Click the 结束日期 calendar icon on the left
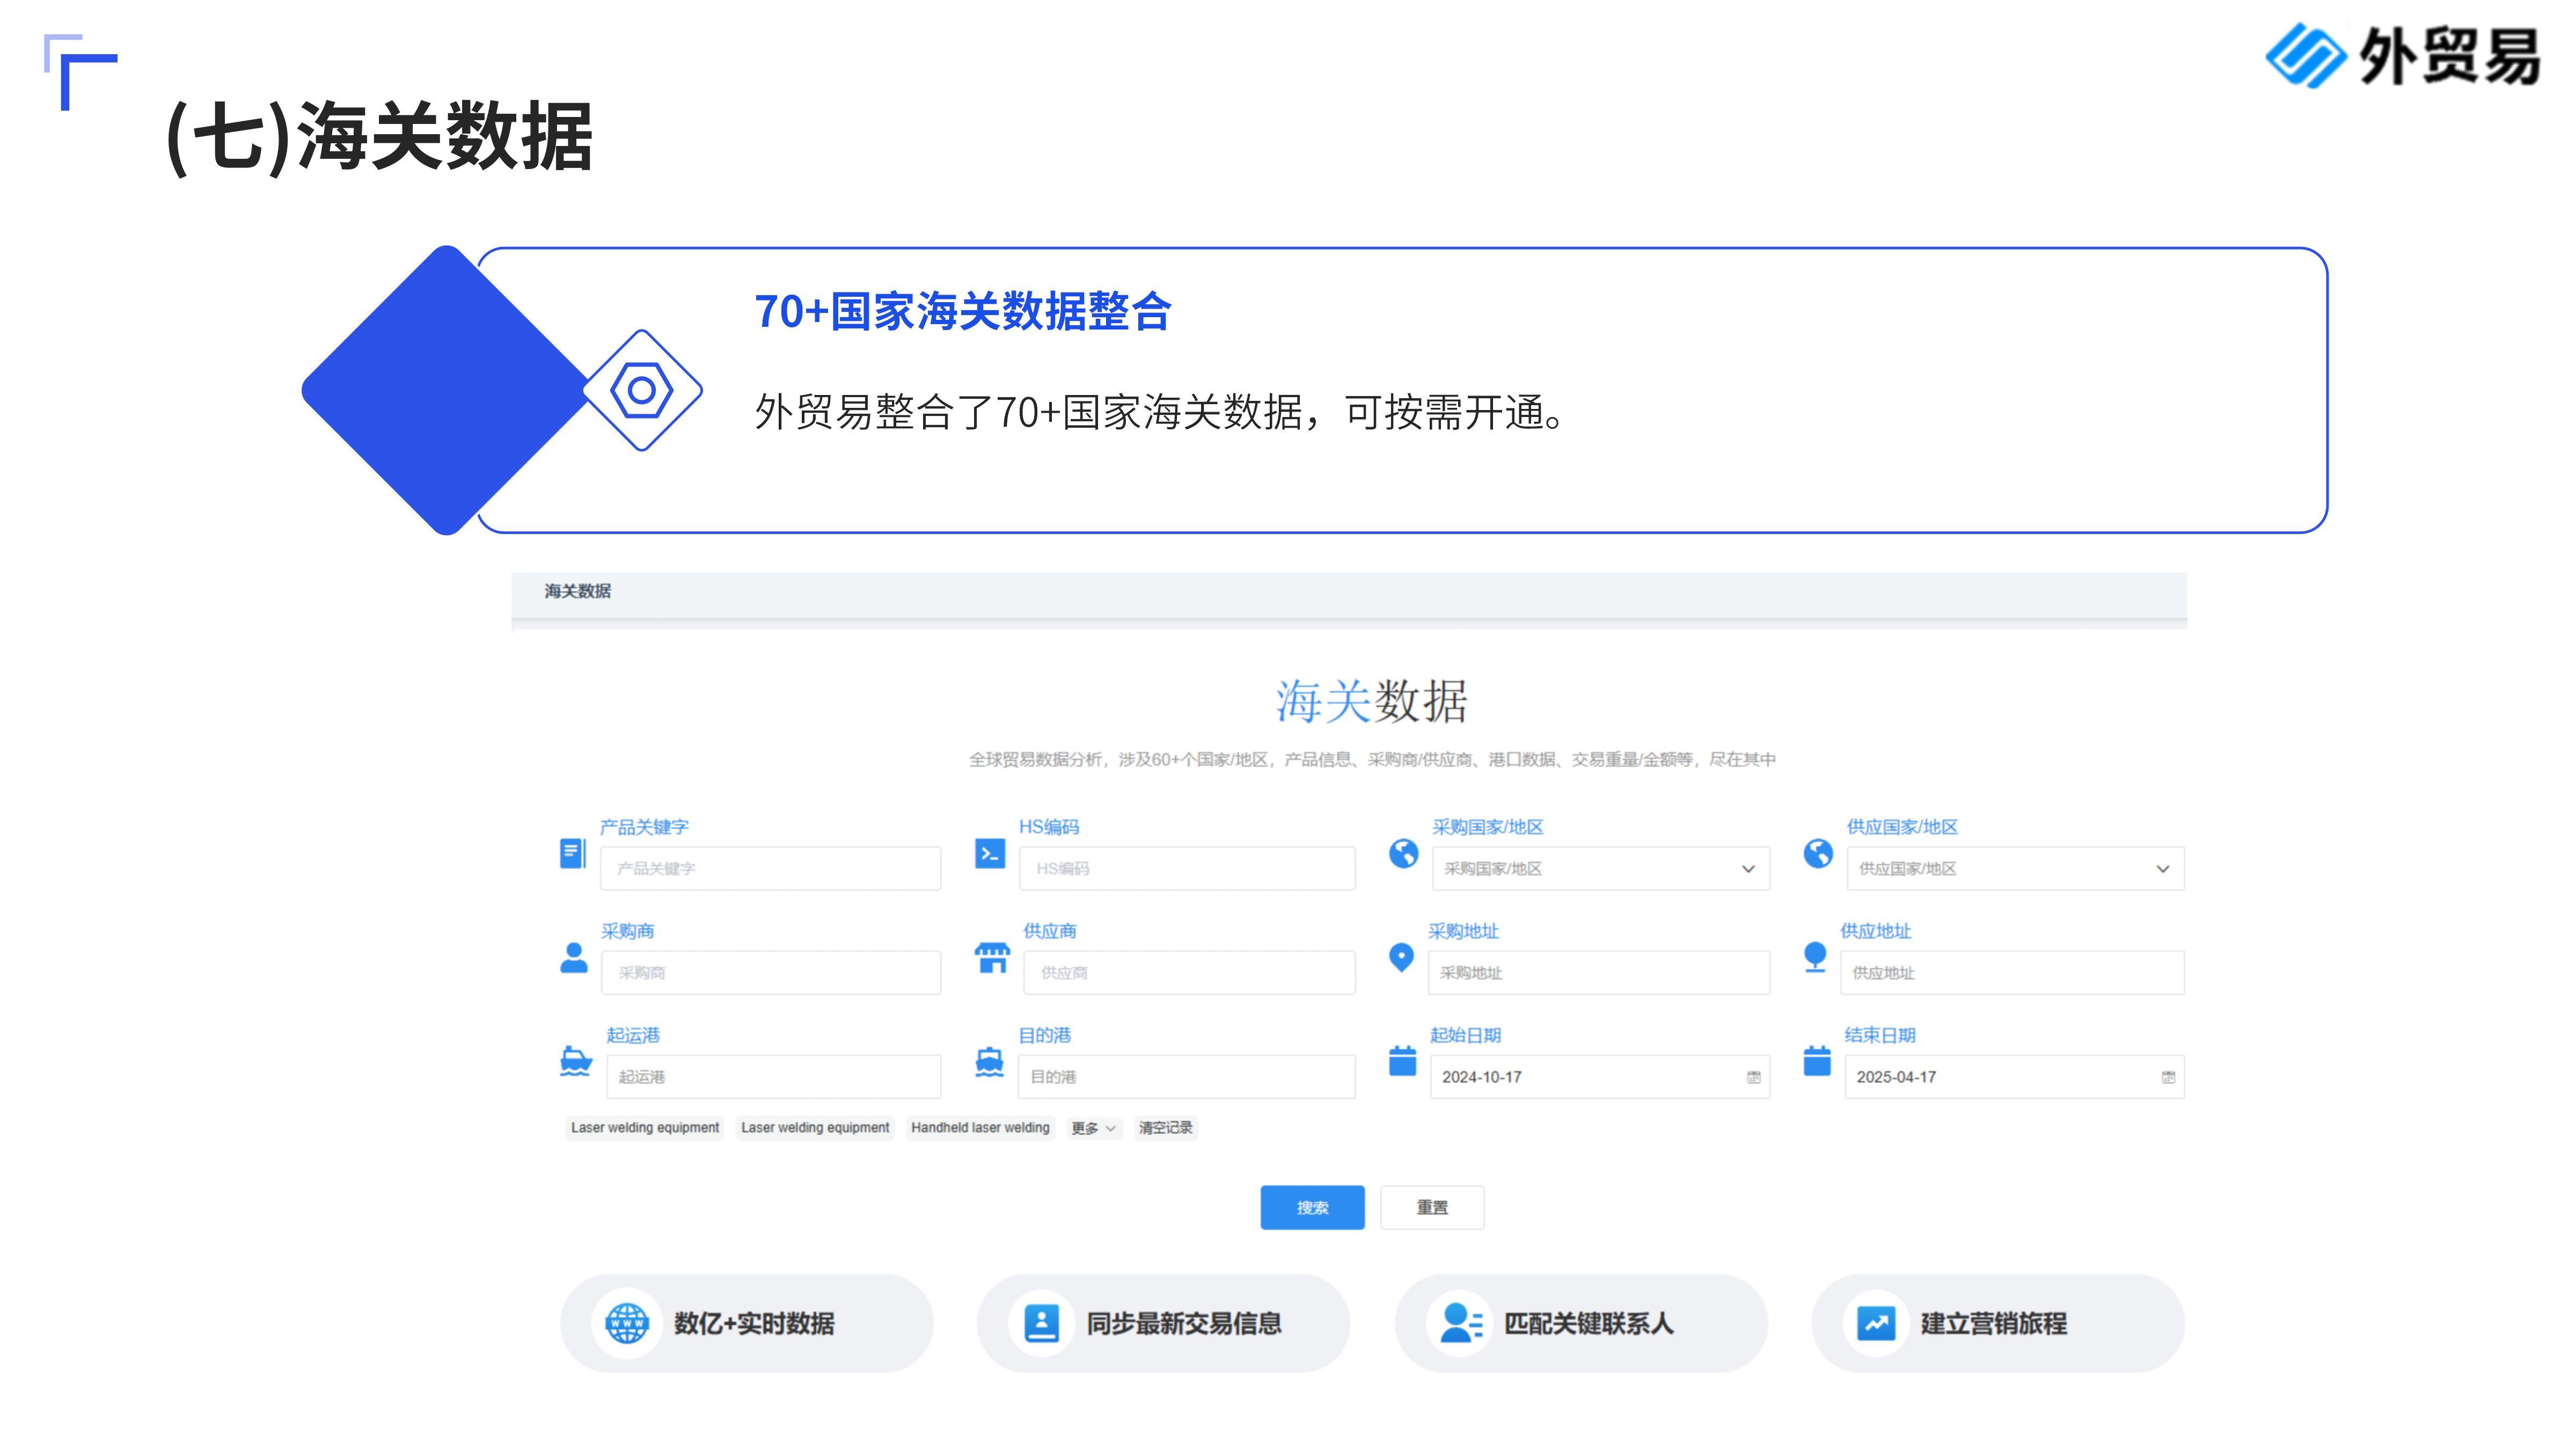2576x1449 pixels. pyautogui.click(x=1817, y=1061)
